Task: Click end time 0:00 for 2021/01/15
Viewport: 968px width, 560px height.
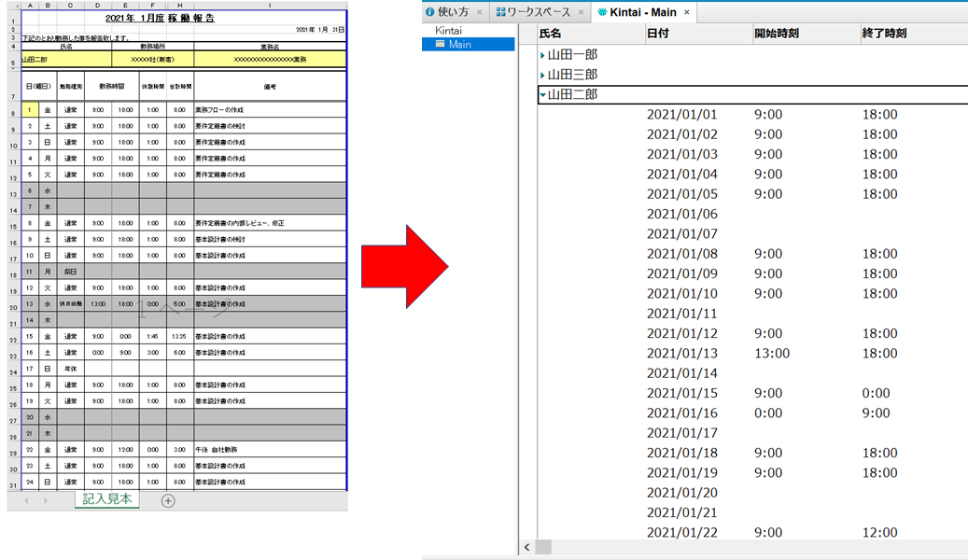Action: (876, 393)
